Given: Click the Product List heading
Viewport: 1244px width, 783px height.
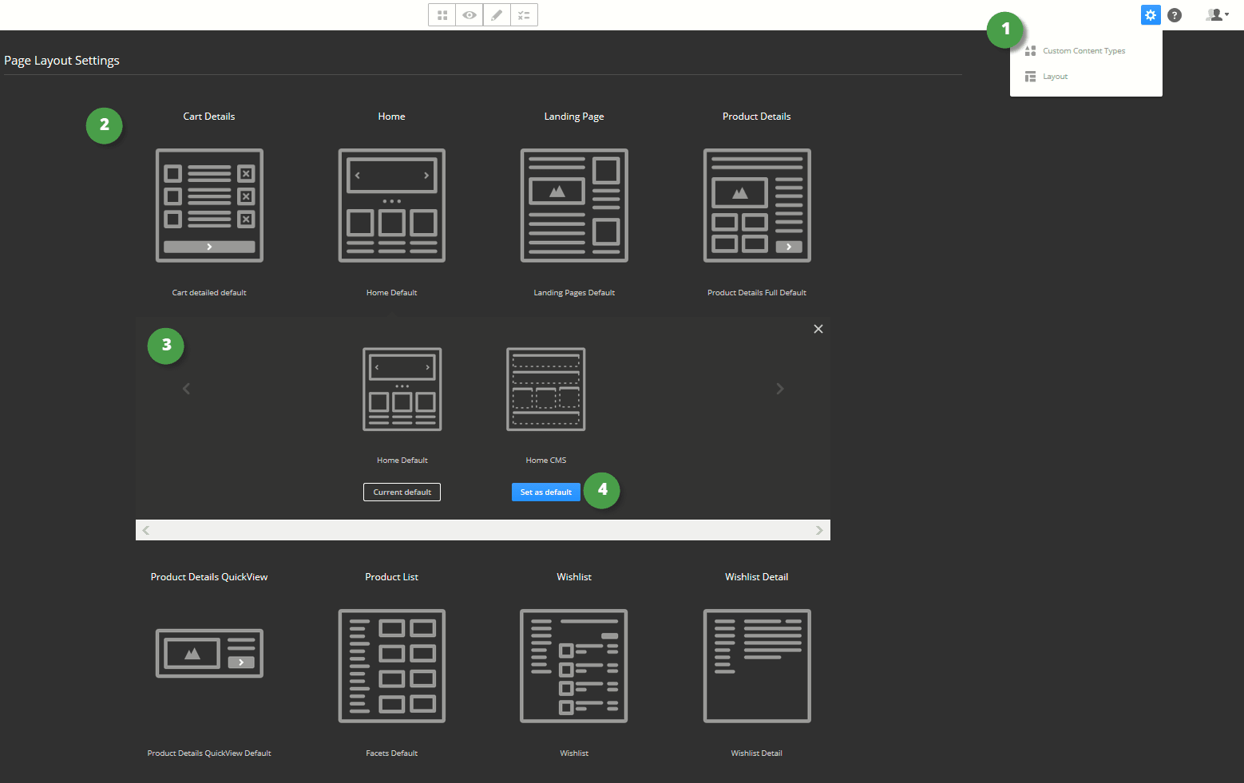Looking at the screenshot, I should [392, 577].
